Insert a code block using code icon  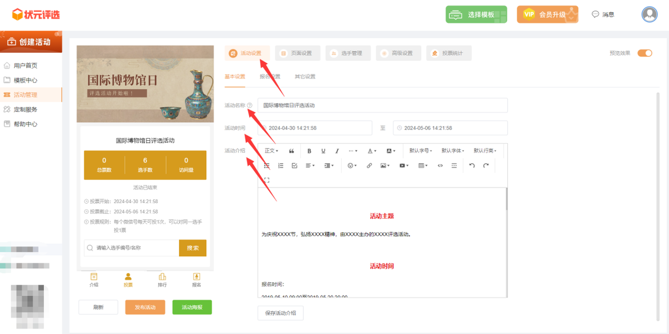440,165
